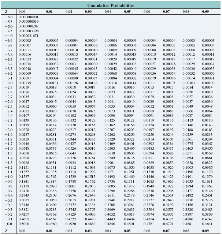The image size is (222, 235).
Task: Click the value 0.2420 in row −0.7
Action: 24,191
